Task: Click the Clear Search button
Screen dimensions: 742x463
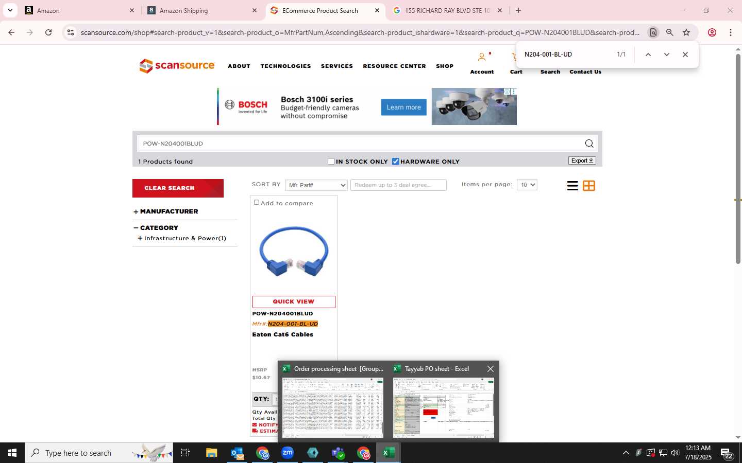Action: 178,188
